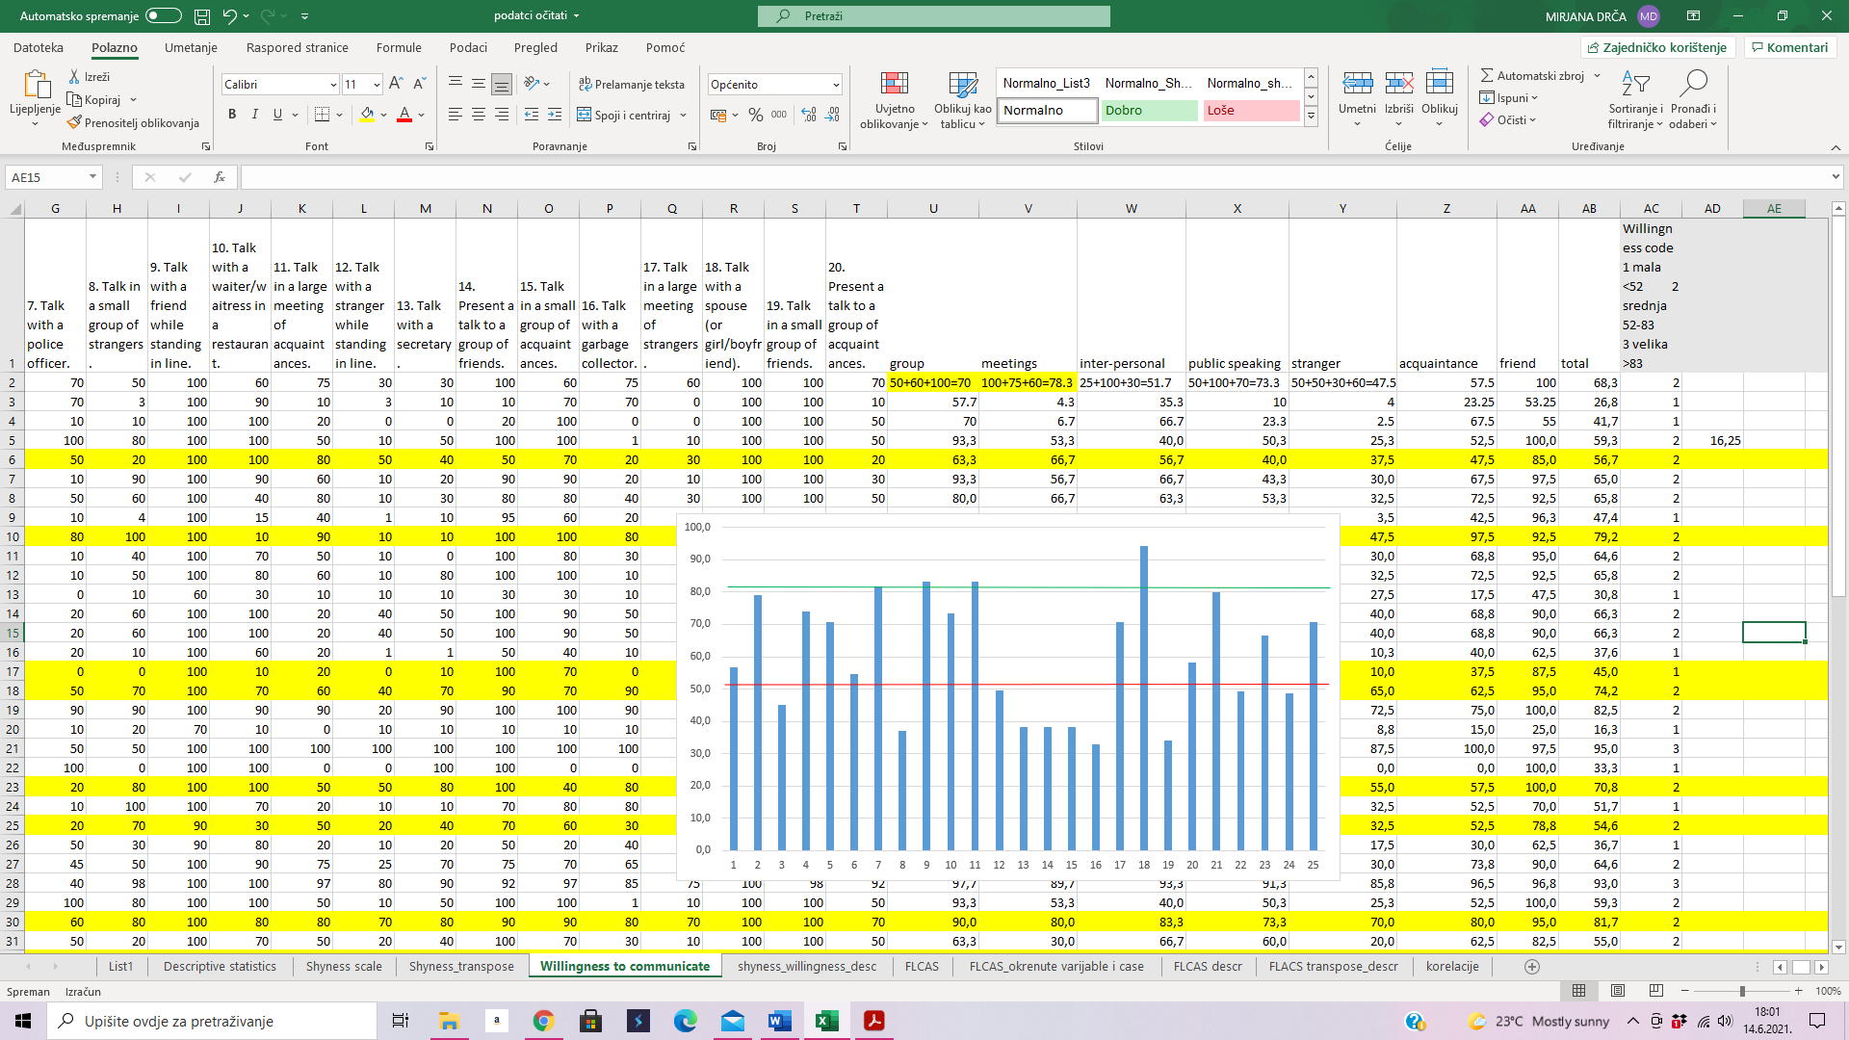The height and width of the screenshot is (1040, 1849).
Task: Increase font size with large A icon
Action: coord(396,85)
